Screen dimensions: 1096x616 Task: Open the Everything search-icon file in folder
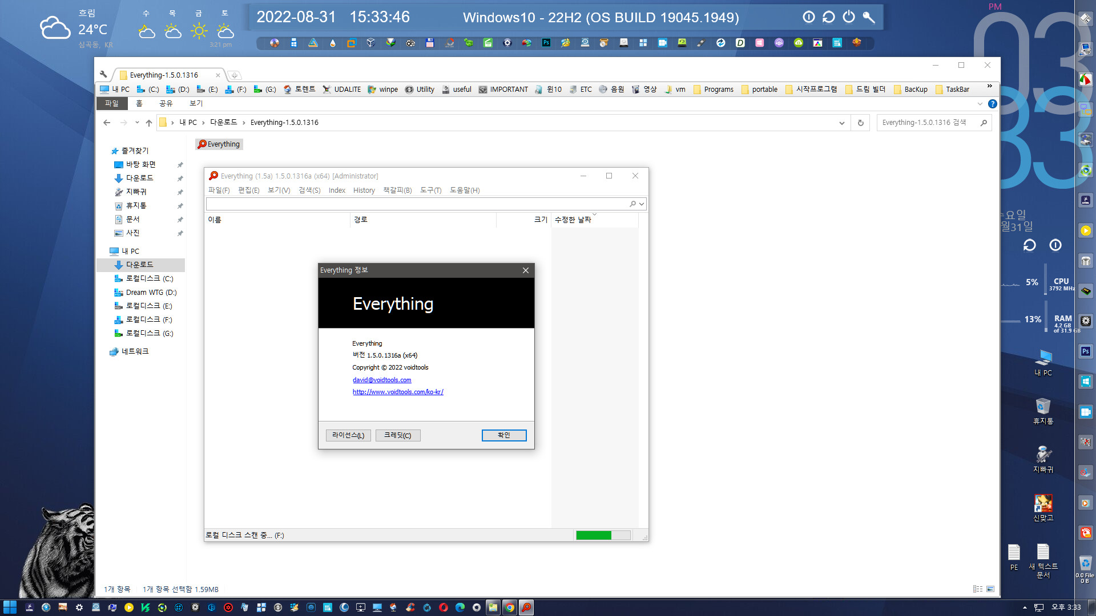click(219, 144)
